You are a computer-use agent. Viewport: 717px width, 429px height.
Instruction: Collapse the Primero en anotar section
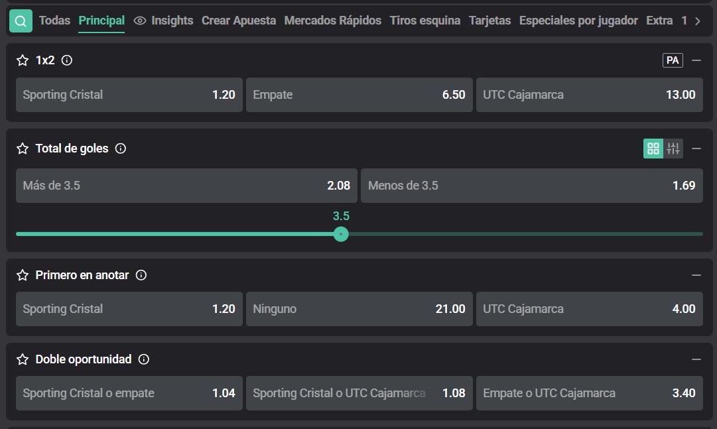pos(696,275)
